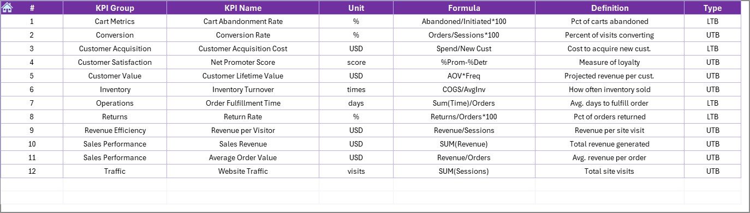This screenshot has height=213, width=750.
Task: Click the 'times' unit cell
Action: (x=356, y=89)
